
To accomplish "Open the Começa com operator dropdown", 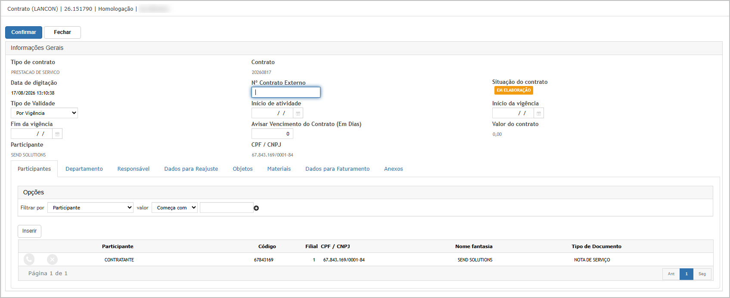I will [174, 208].
